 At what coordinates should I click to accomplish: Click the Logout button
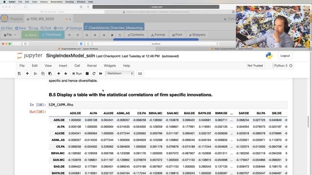coord(285,56)
